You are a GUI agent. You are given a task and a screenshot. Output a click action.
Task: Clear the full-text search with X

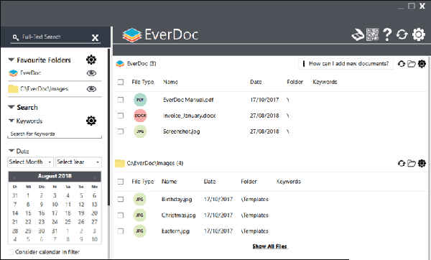(95, 37)
